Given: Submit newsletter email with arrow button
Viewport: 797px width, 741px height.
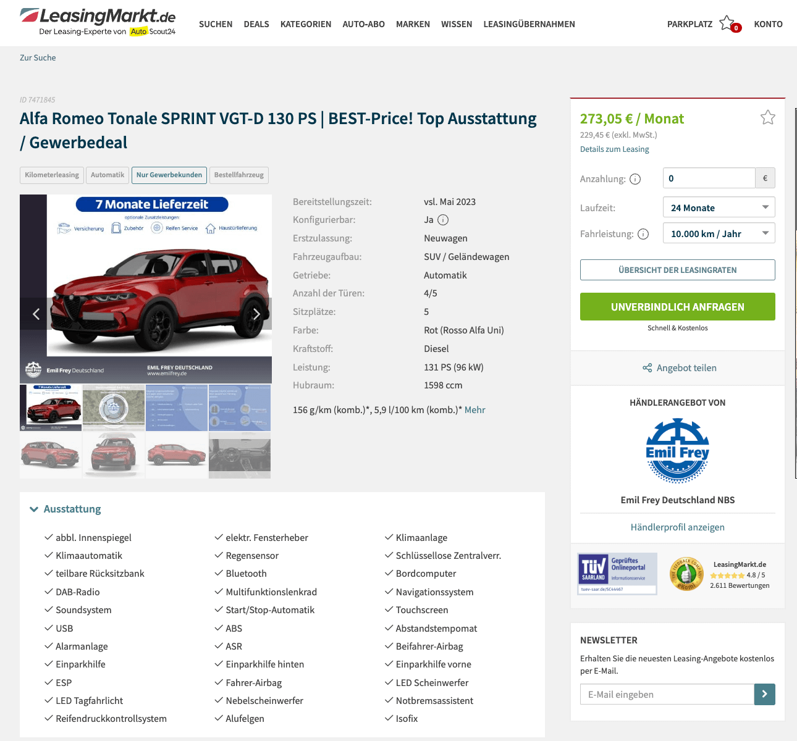Looking at the screenshot, I should [764, 694].
